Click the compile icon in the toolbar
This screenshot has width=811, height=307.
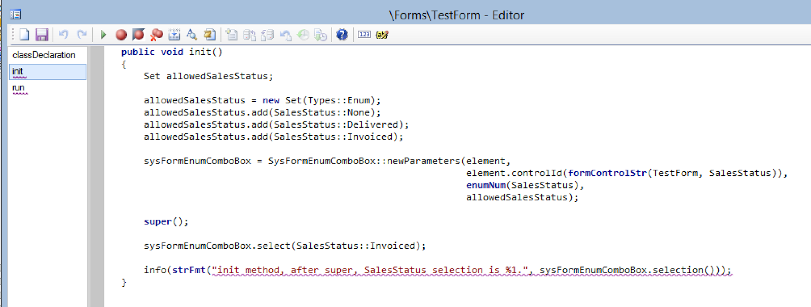pyautogui.click(x=174, y=34)
